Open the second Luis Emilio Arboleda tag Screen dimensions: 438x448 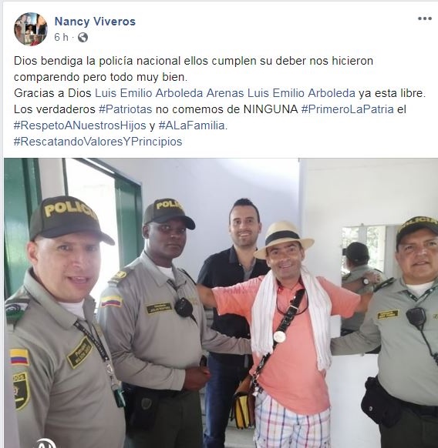pos(302,93)
